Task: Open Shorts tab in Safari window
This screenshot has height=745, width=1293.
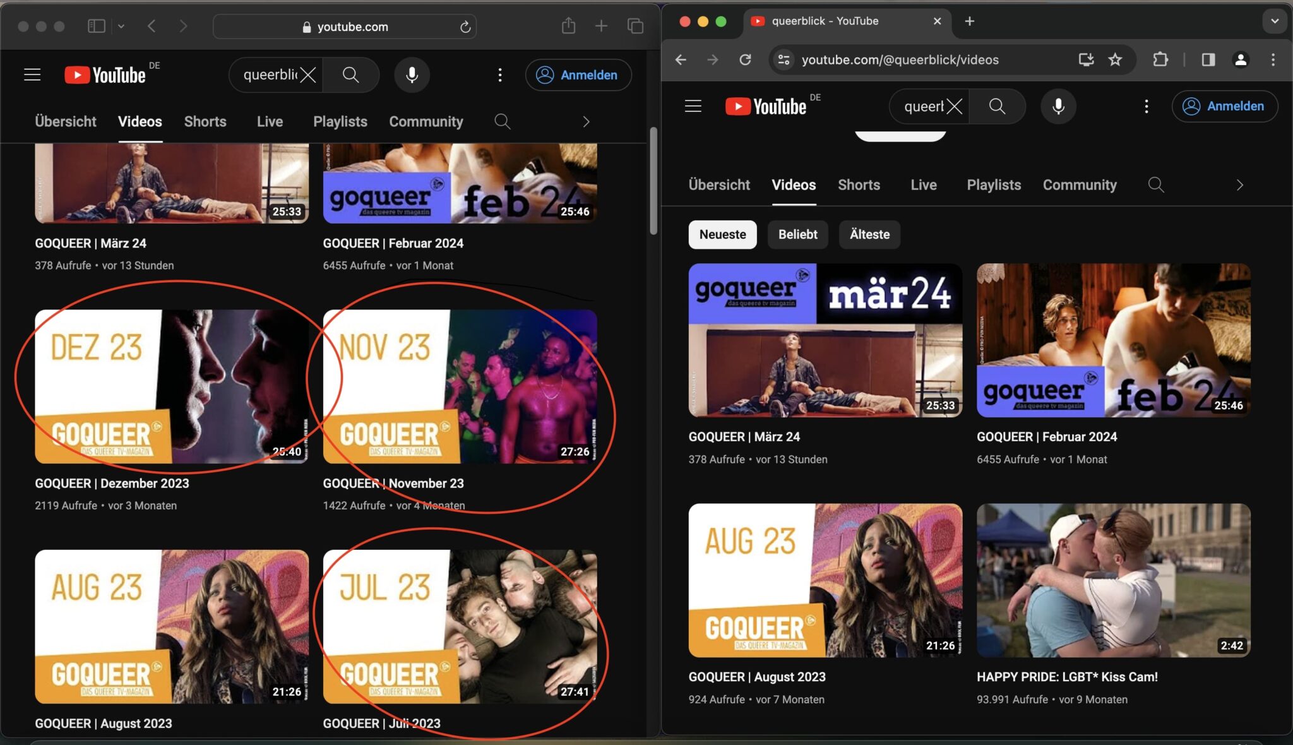Action: [x=205, y=121]
